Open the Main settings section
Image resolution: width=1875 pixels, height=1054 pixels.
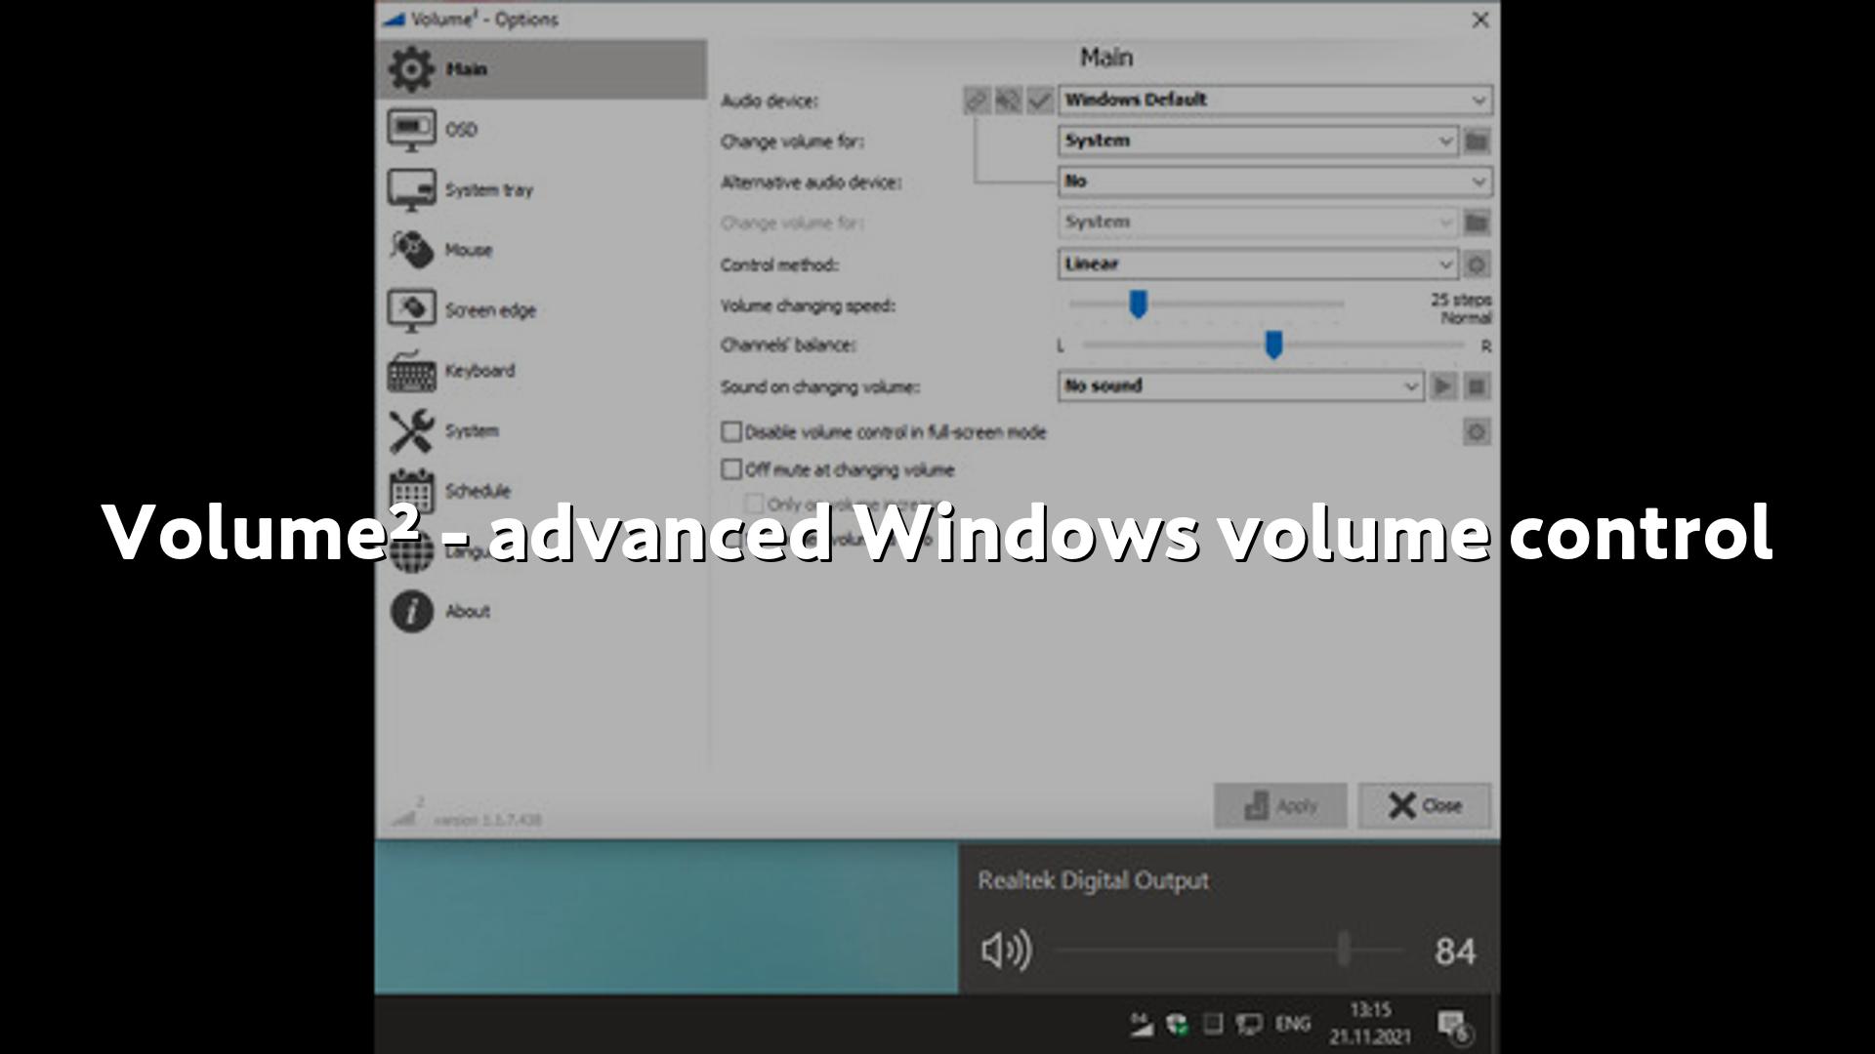pos(540,69)
